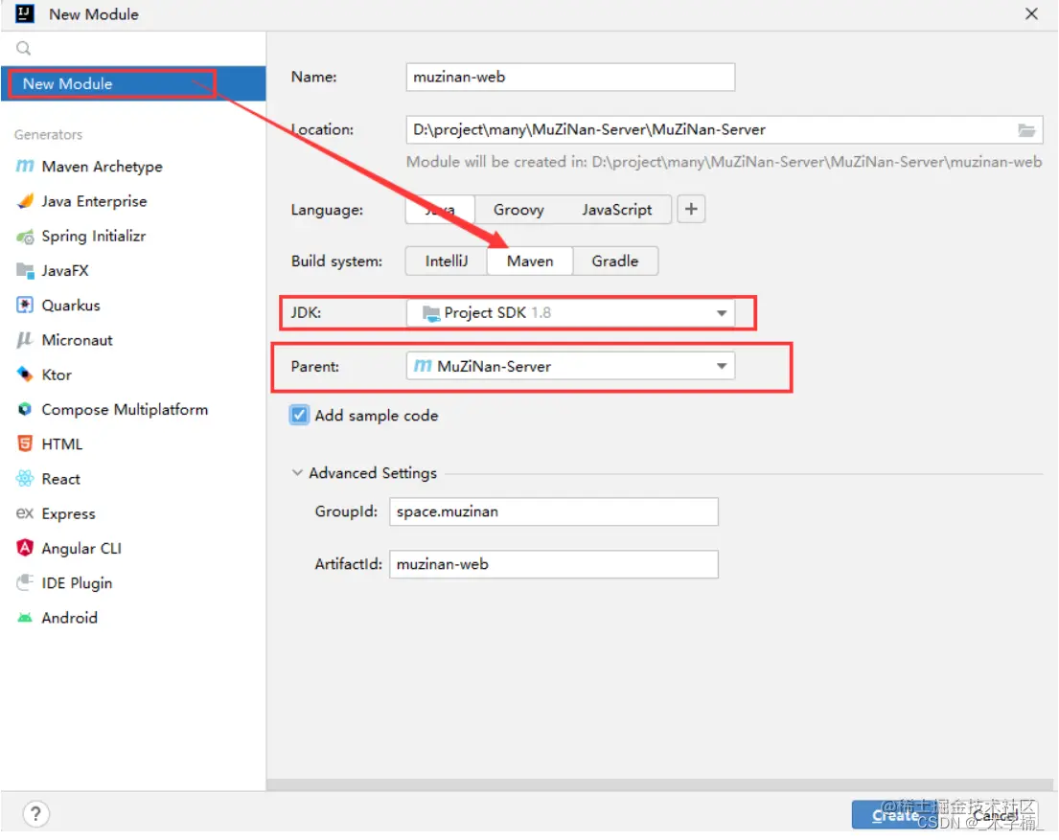The image size is (1059, 840).
Task: Select the Android robot icon
Action: (25, 618)
